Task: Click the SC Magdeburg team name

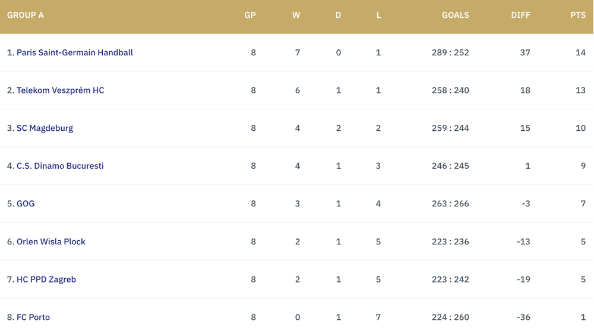Action: pos(45,128)
